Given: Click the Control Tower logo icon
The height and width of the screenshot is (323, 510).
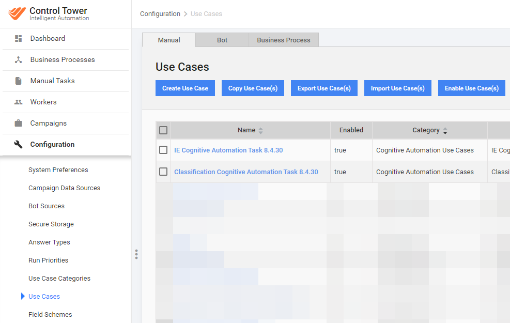Looking at the screenshot, I should tap(17, 13).
